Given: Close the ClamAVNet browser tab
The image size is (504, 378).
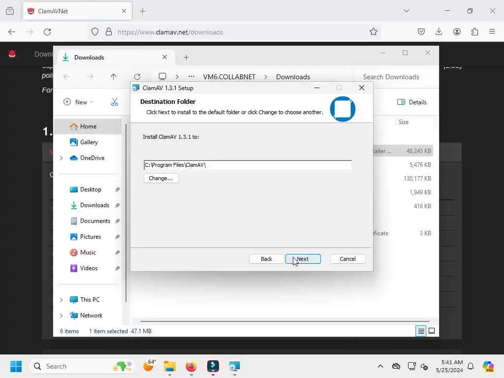Looking at the screenshot, I should [124, 11].
